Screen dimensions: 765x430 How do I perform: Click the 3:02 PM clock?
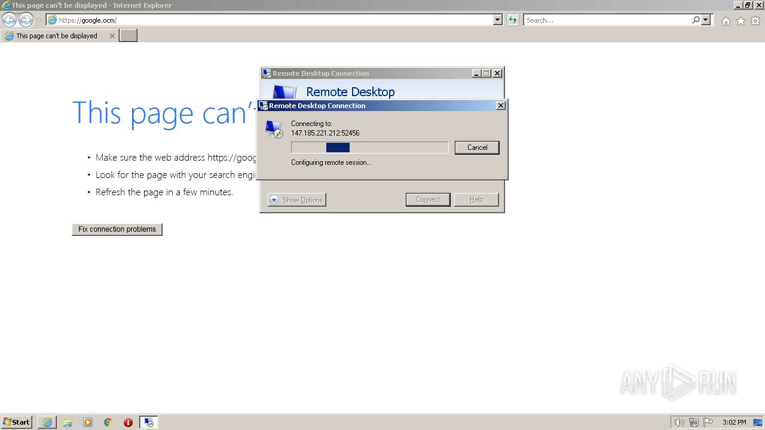(735, 422)
